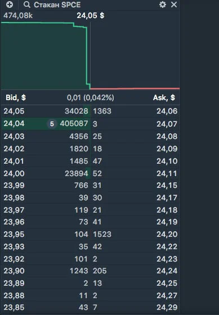Click the current price 24,05 $ label
This screenshot has height=315, width=219.
(91, 16)
